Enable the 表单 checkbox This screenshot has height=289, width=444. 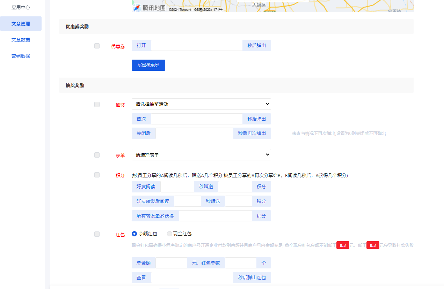(97, 155)
